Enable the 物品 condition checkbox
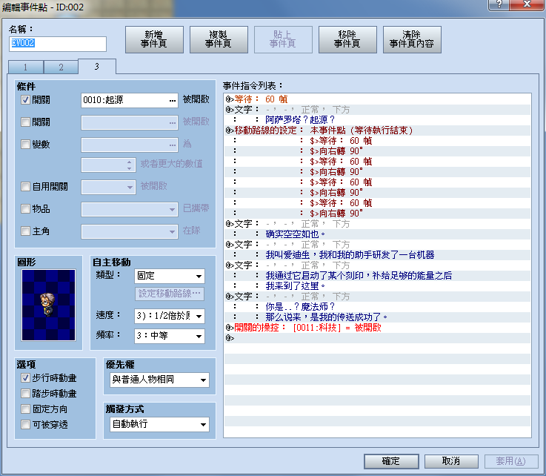This screenshot has width=546, height=476. (25, 209)
